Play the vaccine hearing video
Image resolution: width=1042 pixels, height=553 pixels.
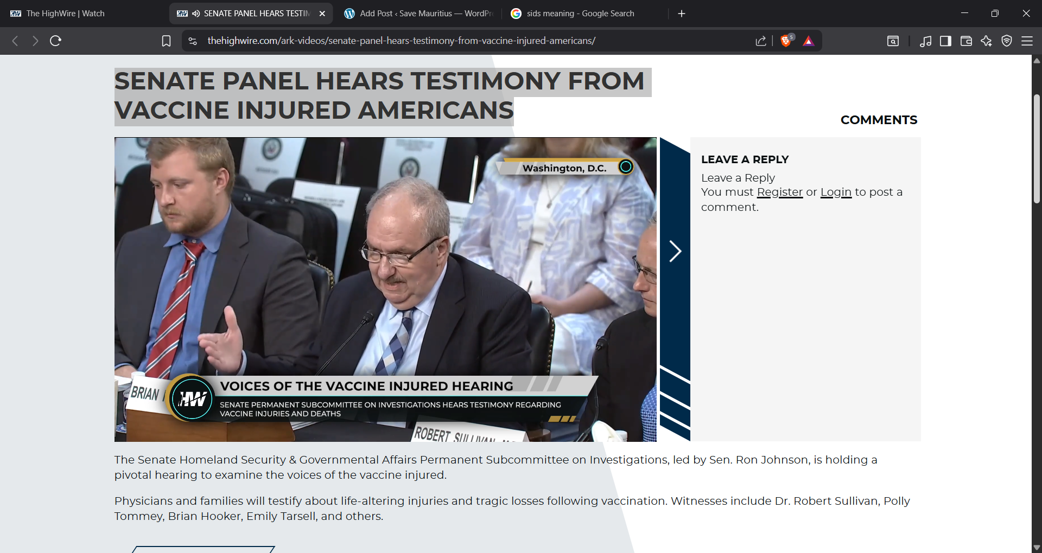click(x=385, y=289)
